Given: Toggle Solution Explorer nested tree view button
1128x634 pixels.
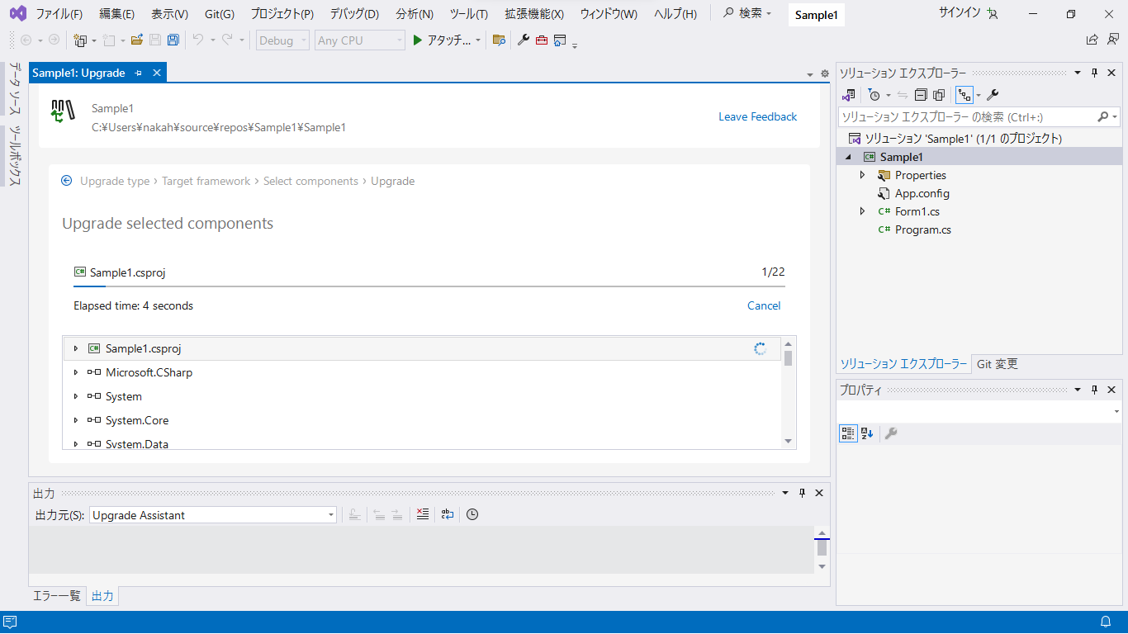Looking at the screenshot, I should click(964, 95).
